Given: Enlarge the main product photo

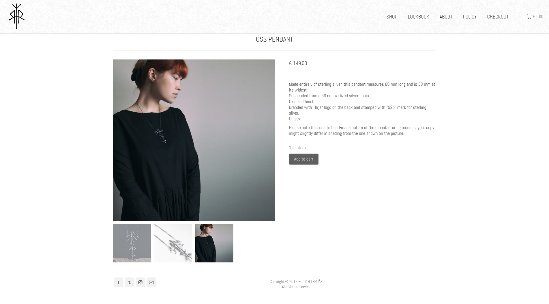Looking at the screenshot, I should pyautogui.click(x=194, y=140).
